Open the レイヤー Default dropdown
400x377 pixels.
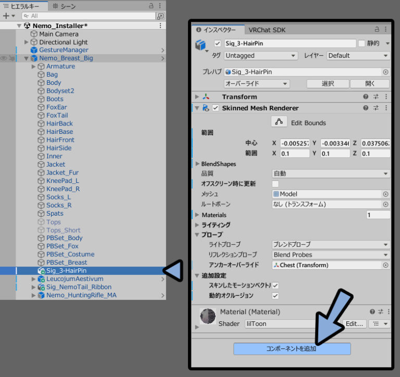358,56
